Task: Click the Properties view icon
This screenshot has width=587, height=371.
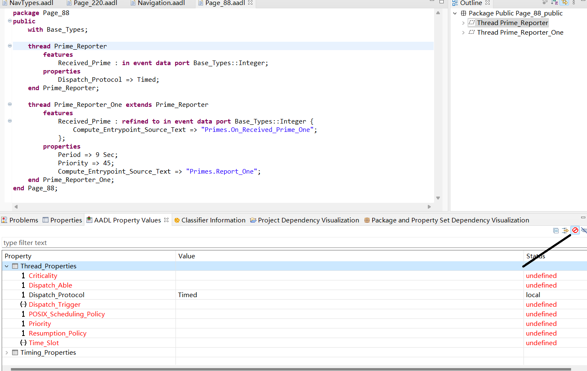Action: pos(46,220)
